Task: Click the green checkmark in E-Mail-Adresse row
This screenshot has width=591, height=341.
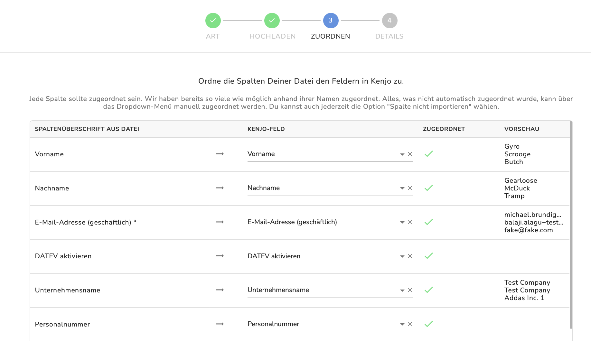Action: click(x=429, y=222)
